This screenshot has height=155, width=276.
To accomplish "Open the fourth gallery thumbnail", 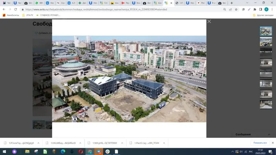I will 266,63.
